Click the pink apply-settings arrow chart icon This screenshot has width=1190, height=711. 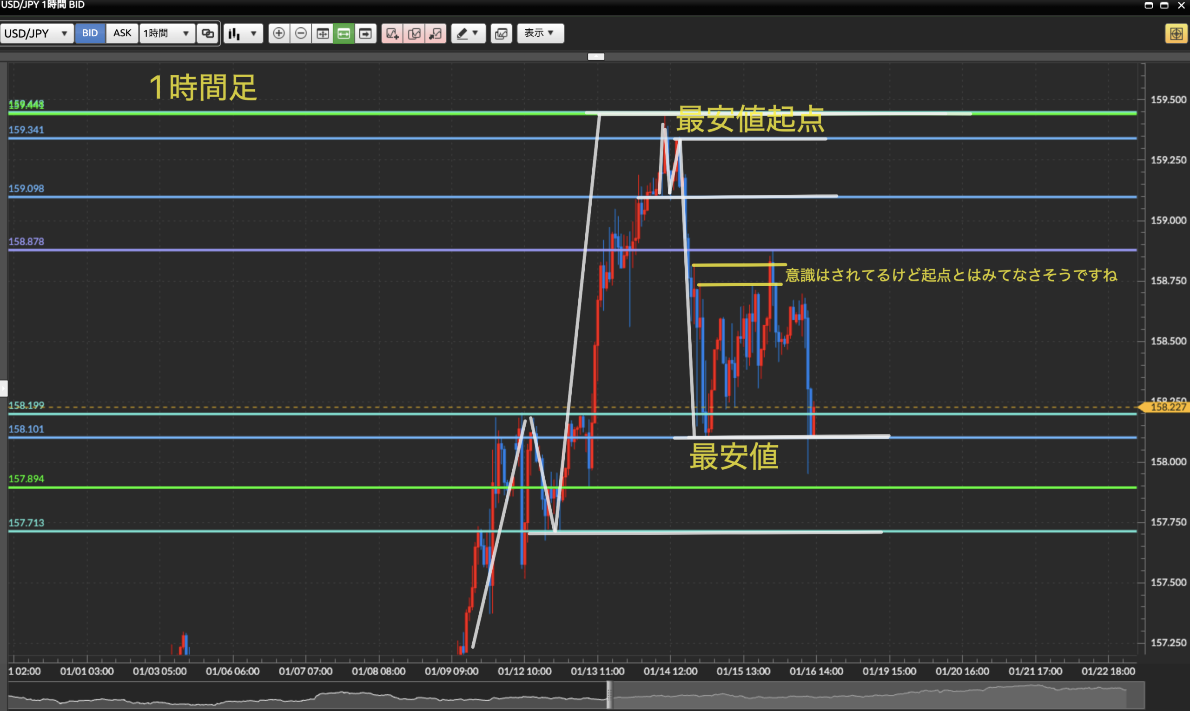[x=436, y=33]
